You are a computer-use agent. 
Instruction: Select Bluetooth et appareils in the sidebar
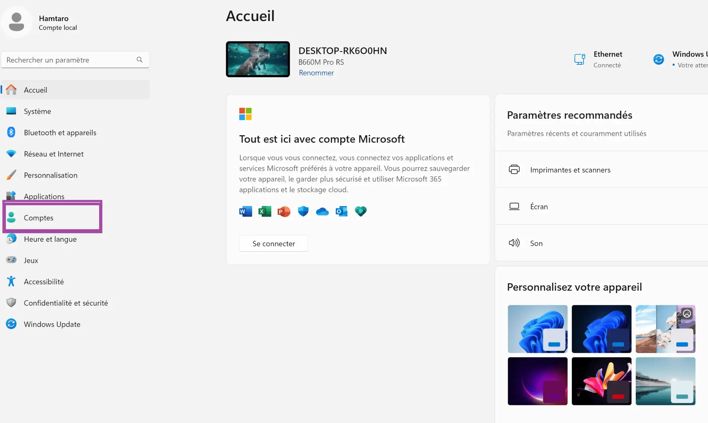pos(60,133)
